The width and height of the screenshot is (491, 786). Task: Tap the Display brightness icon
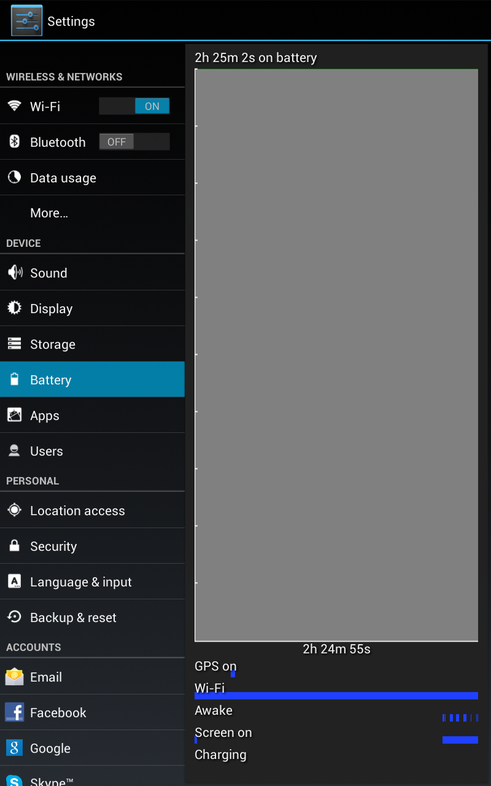click(14, 308)
